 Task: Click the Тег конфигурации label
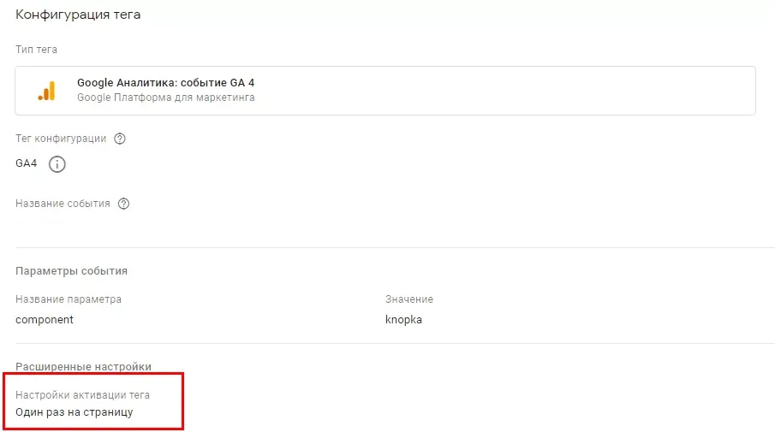click(61, 139)
